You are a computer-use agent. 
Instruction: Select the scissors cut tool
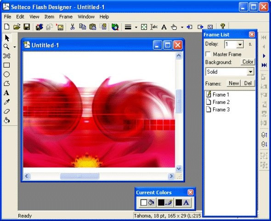(7, 56)
